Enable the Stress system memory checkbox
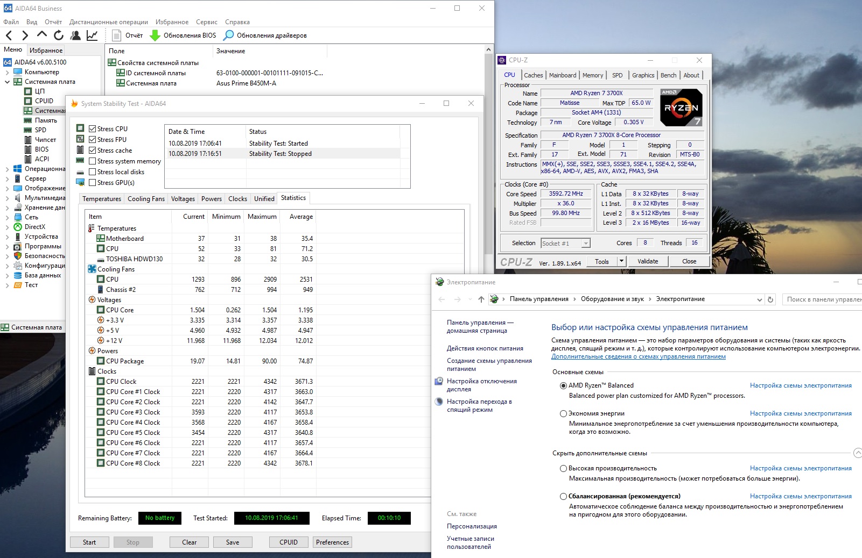Screen dimensions: 862x558 pos(93,161)
